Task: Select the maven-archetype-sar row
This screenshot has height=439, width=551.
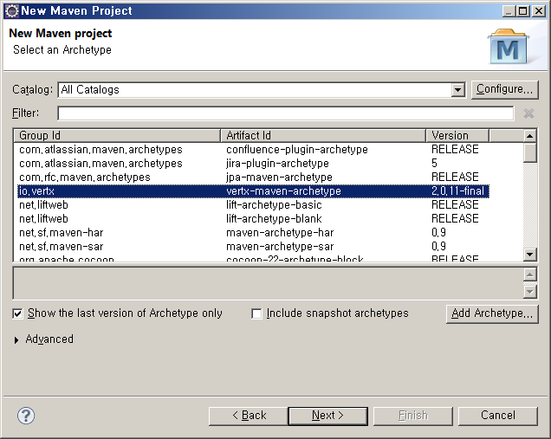Action: click(x=251, y=246)
